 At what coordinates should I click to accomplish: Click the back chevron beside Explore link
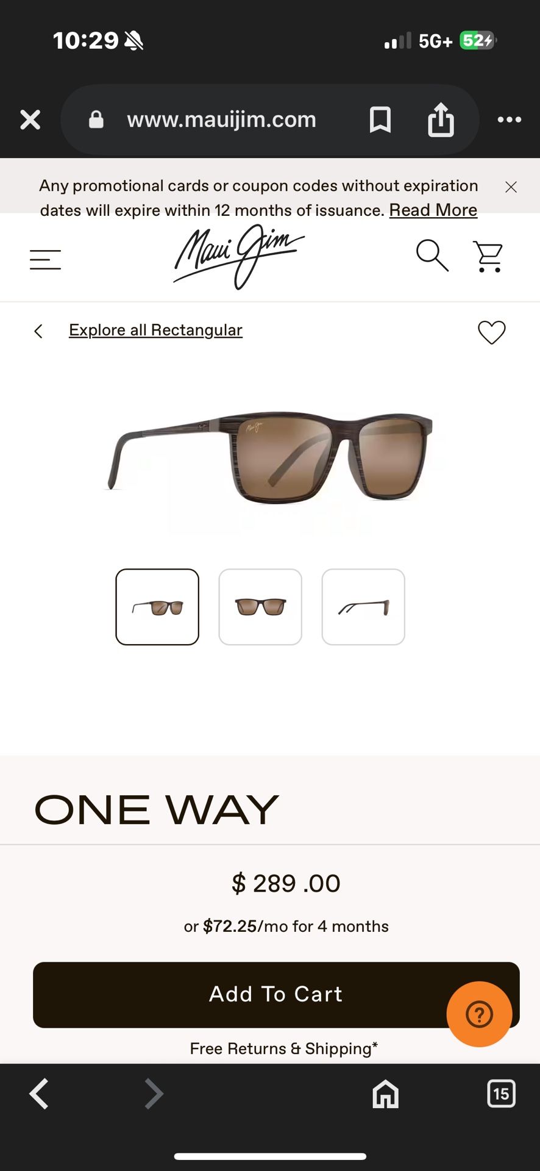click(38, 331)
